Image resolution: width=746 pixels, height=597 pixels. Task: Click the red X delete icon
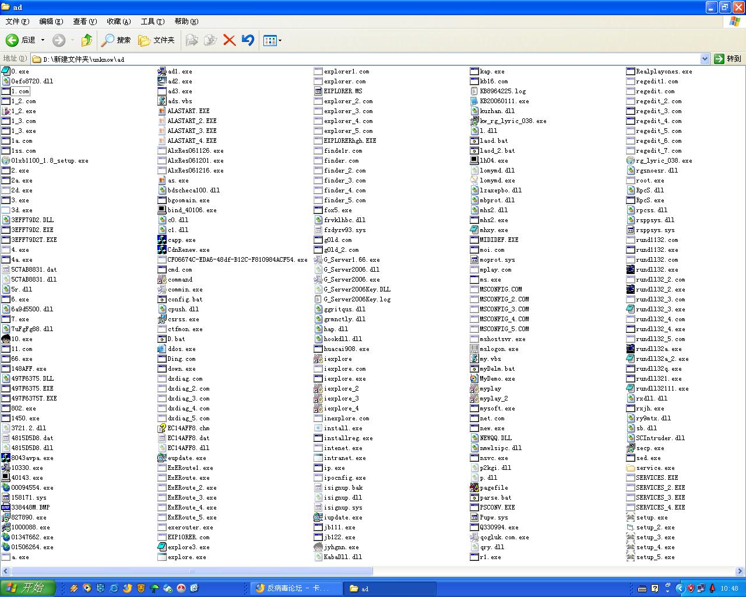229,40
